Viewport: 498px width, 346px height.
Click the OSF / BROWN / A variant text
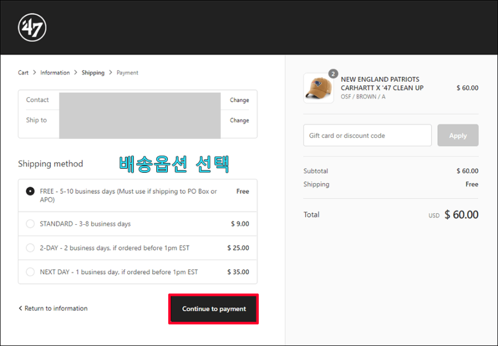(x=363, y=97)
